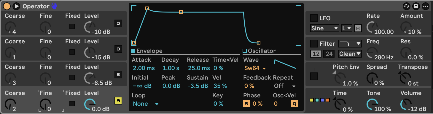Switch to the Envelope tab
This screenshot has height=114, width=433.
click(x=147, y=51)
